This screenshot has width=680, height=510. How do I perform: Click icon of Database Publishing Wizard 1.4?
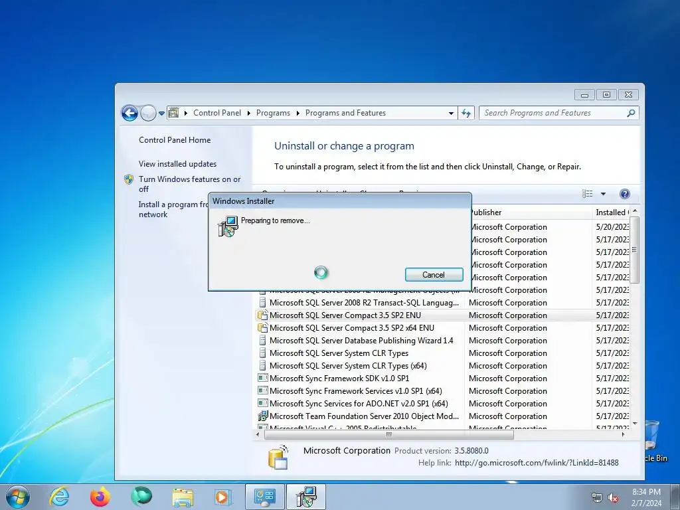pyautogui.click(x=262, y=341)
